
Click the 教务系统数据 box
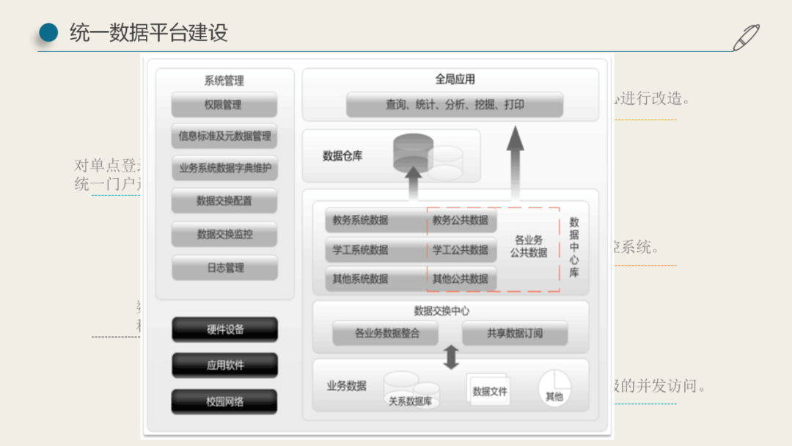376,220
